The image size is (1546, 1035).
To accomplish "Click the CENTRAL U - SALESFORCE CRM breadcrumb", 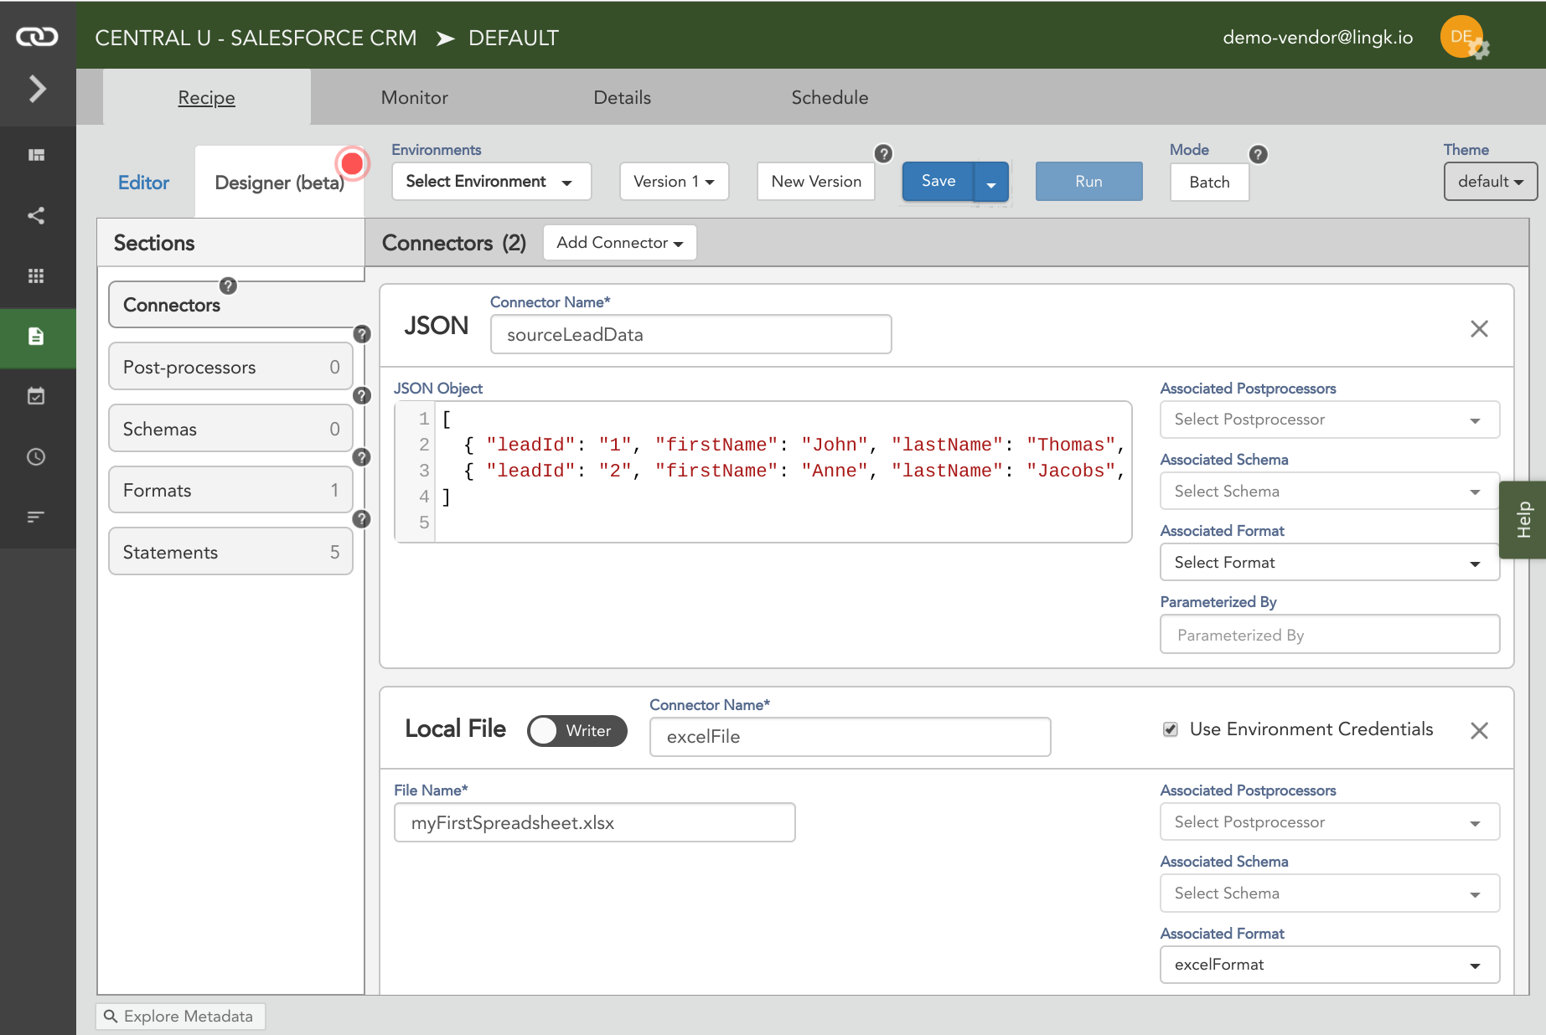I will tap(256, 38).
